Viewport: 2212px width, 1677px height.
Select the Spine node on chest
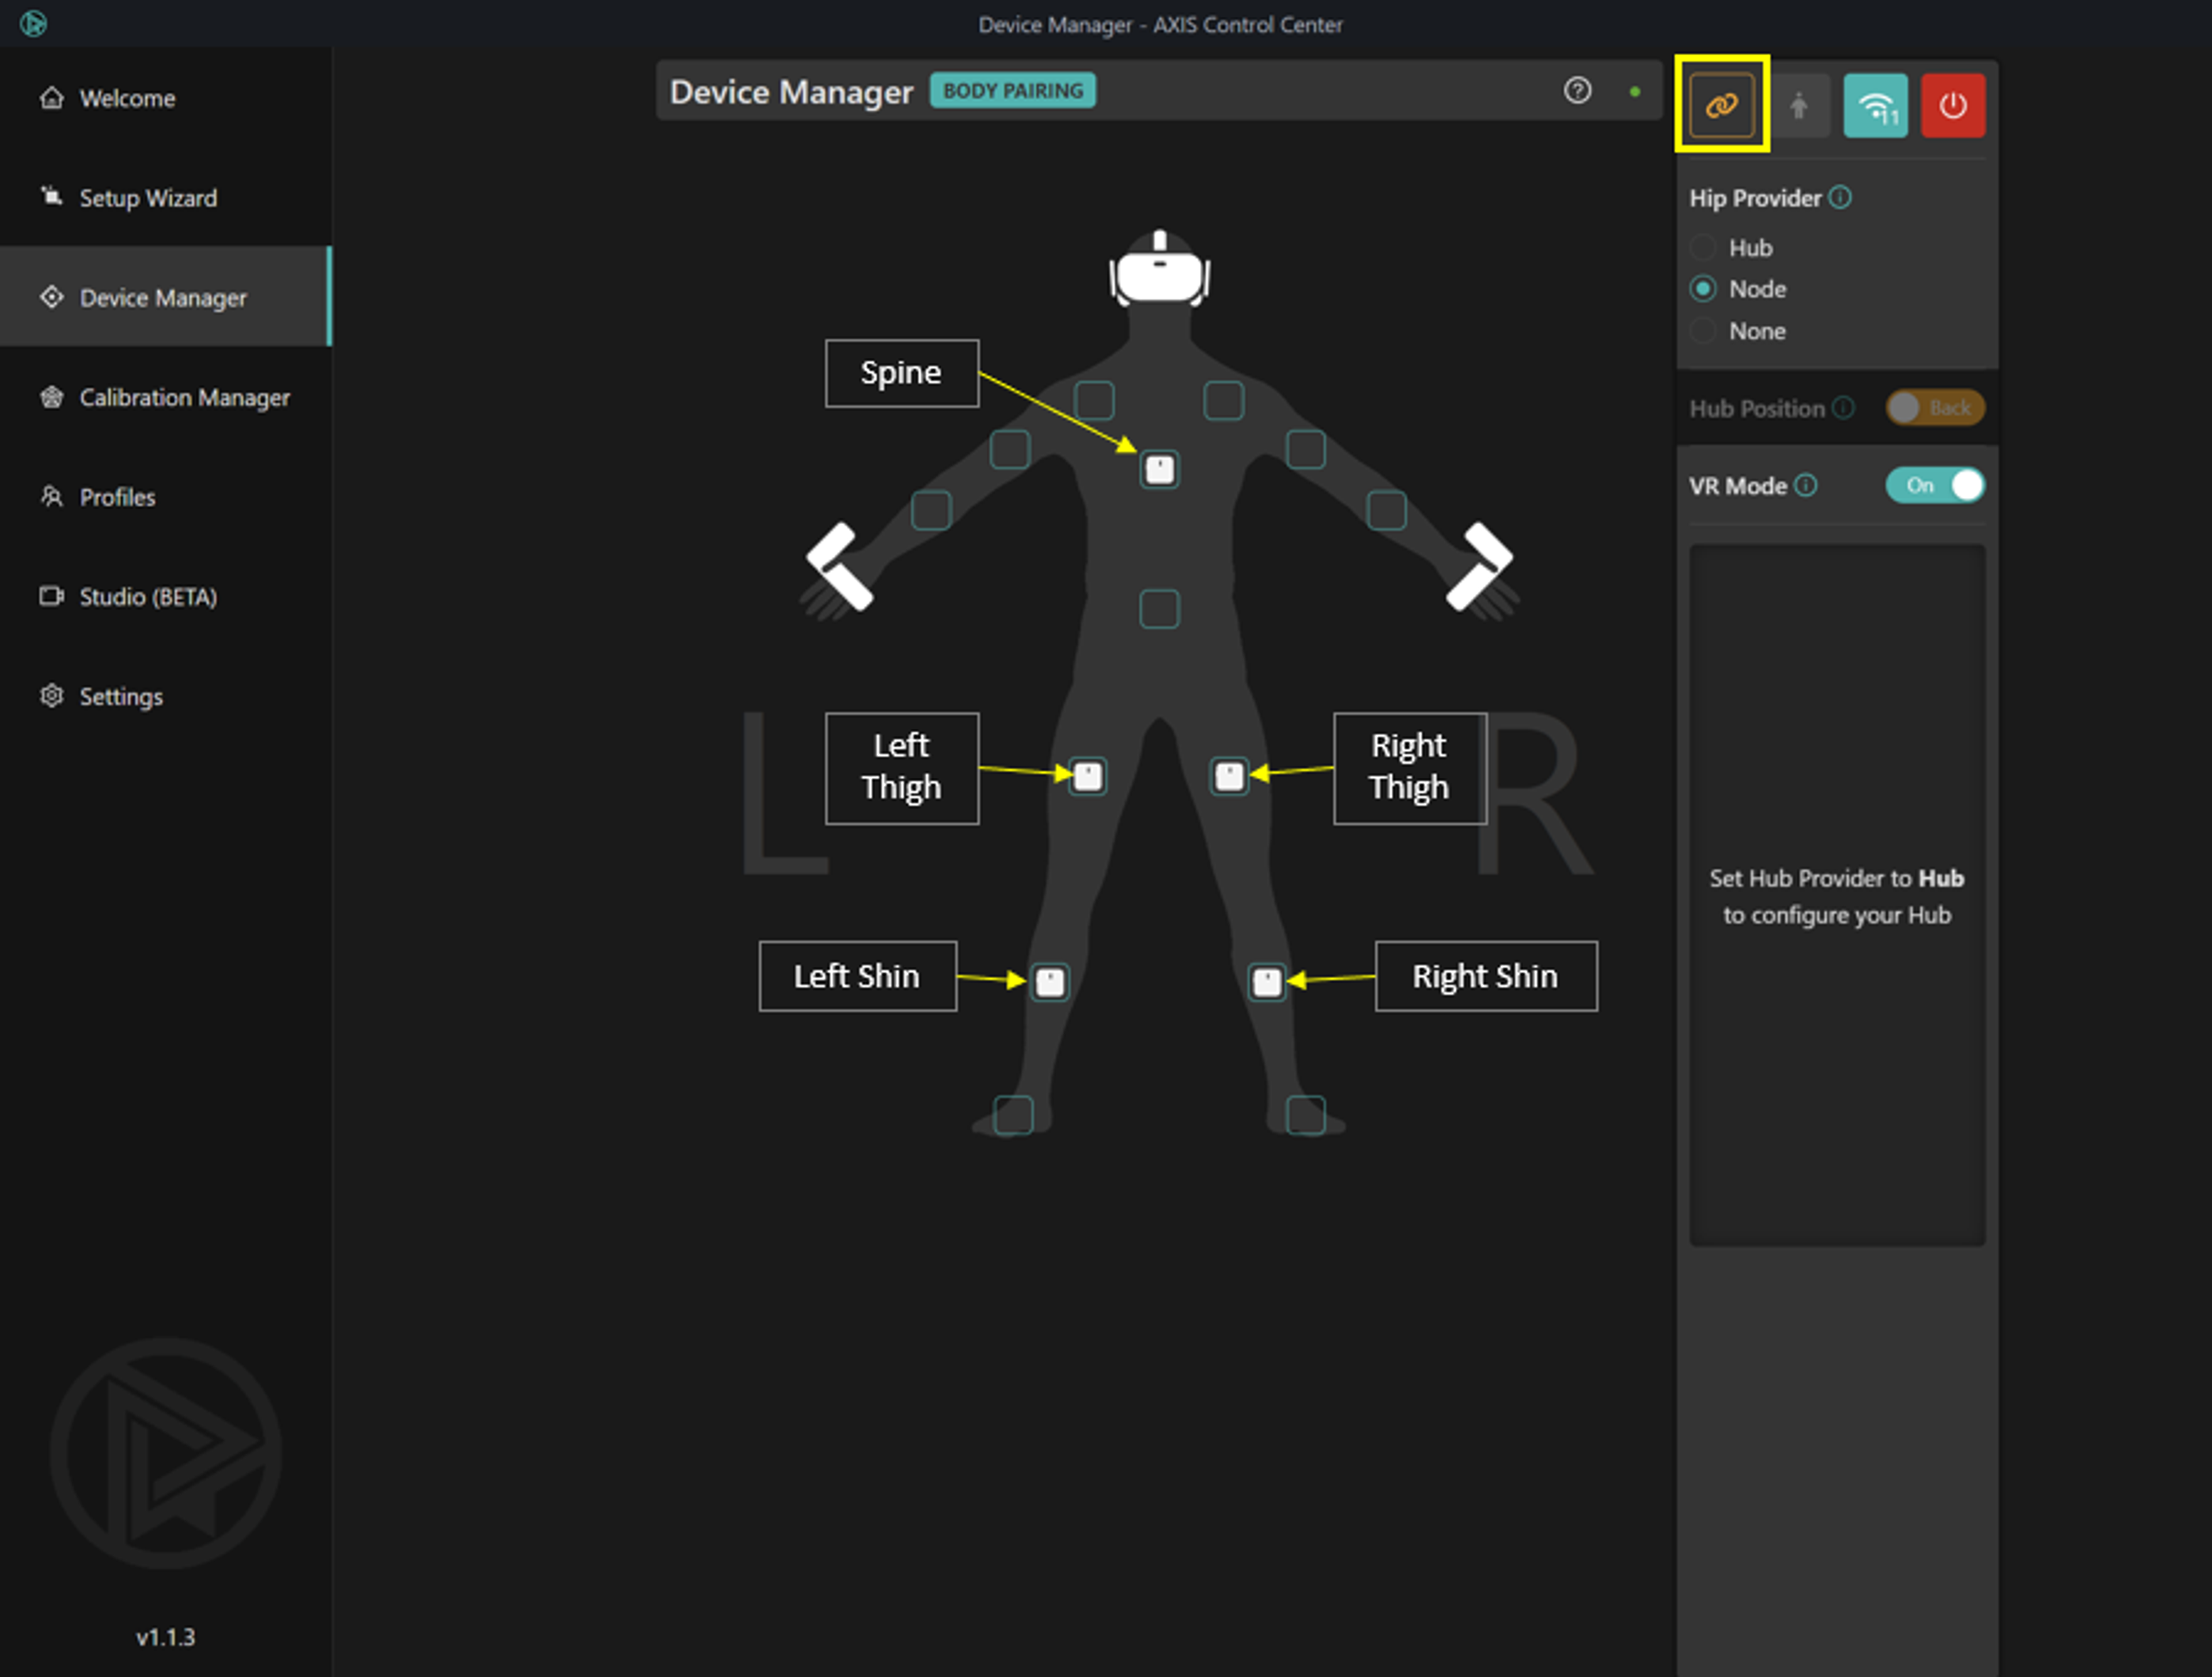(x=1159, y=469)
